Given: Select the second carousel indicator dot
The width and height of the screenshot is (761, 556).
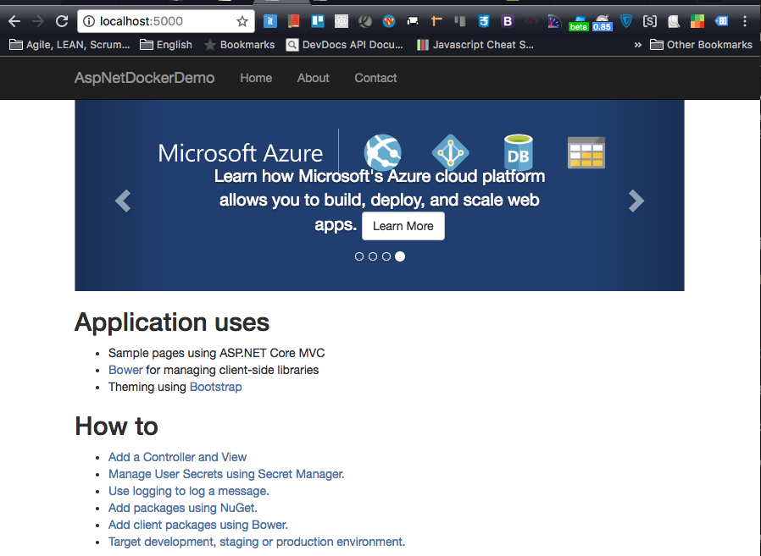Looking at the screenshot, I should (x=373, y=256).
